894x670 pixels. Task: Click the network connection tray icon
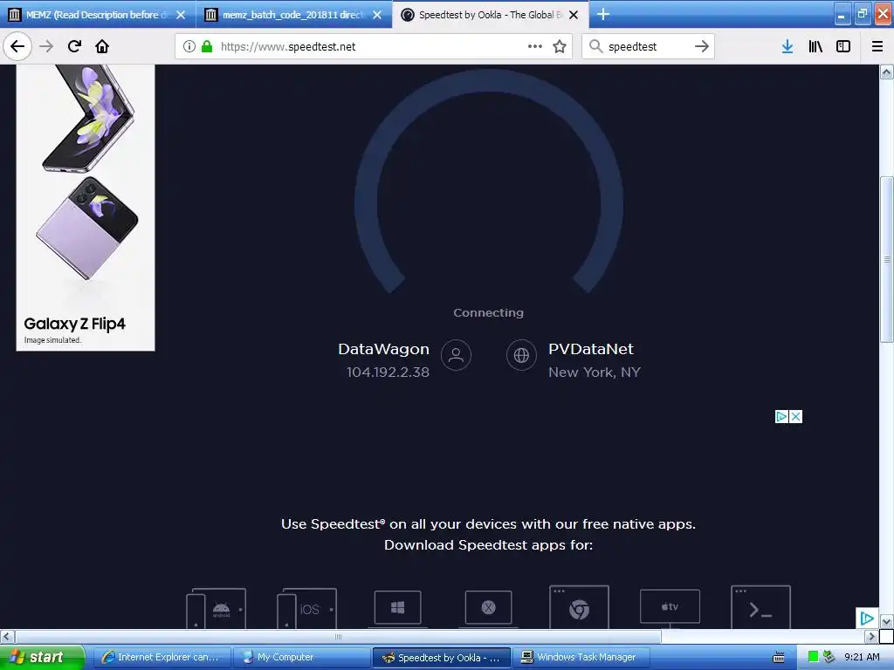pyautogui.click(x=829, y=658)
